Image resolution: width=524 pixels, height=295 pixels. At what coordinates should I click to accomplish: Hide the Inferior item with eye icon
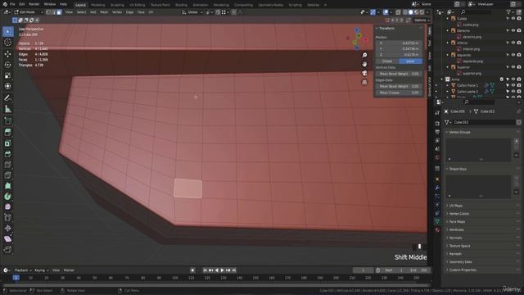(x=513, y=43)
